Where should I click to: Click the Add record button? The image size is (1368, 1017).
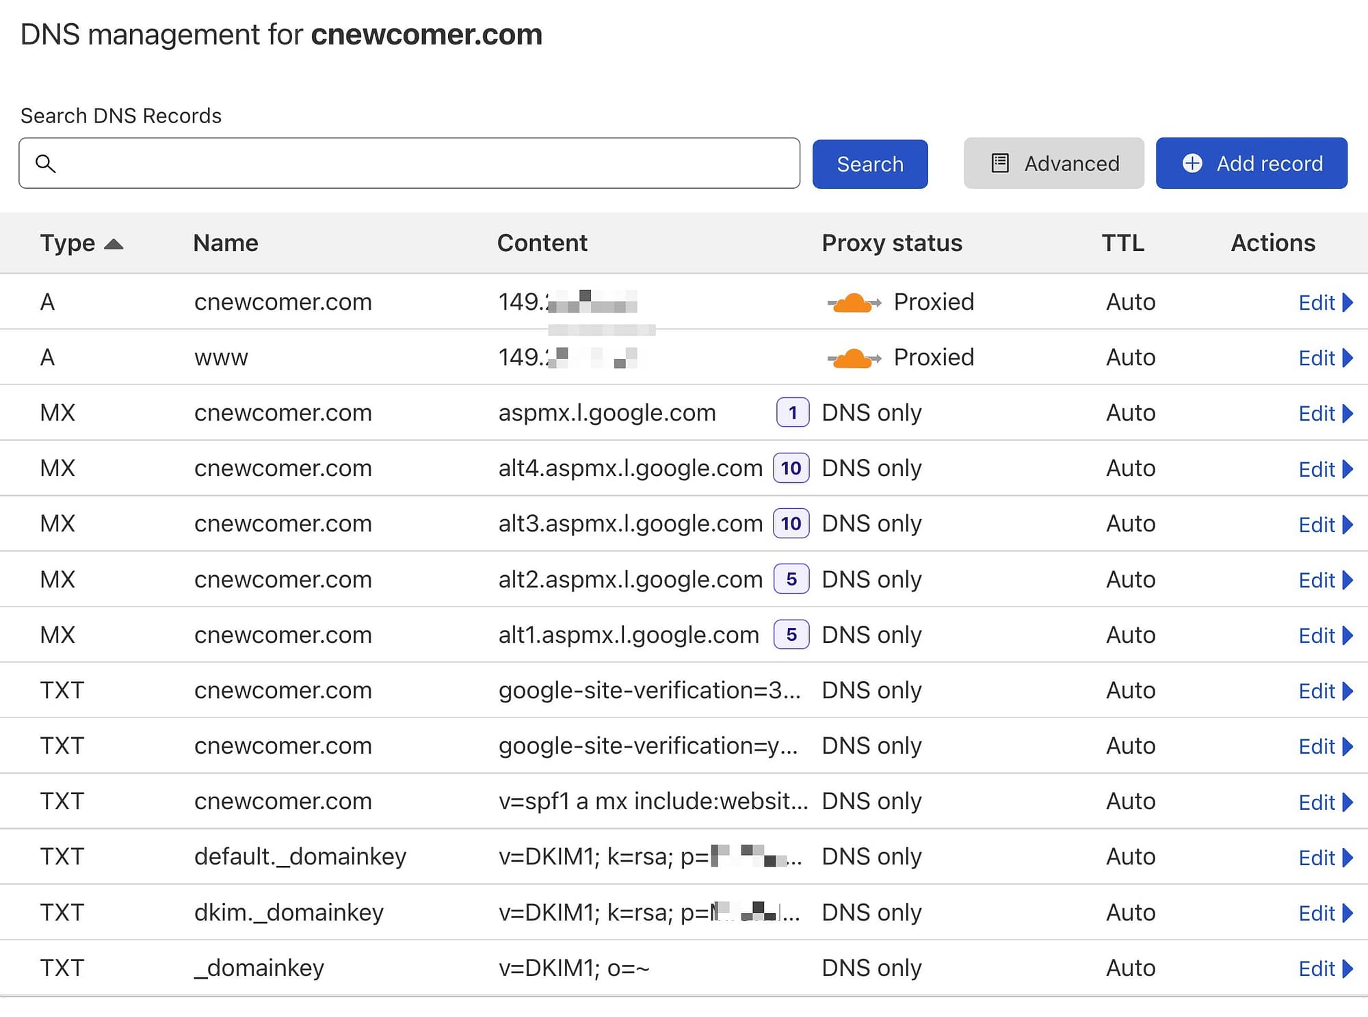coord(1251,163)
